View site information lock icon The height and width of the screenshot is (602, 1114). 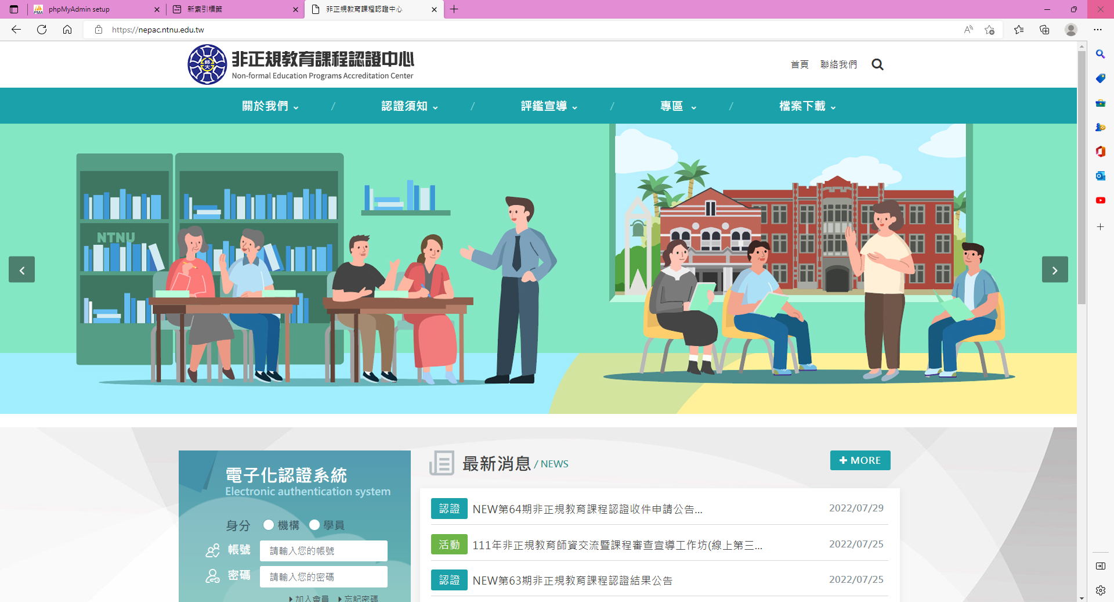(x=99, y=30)
